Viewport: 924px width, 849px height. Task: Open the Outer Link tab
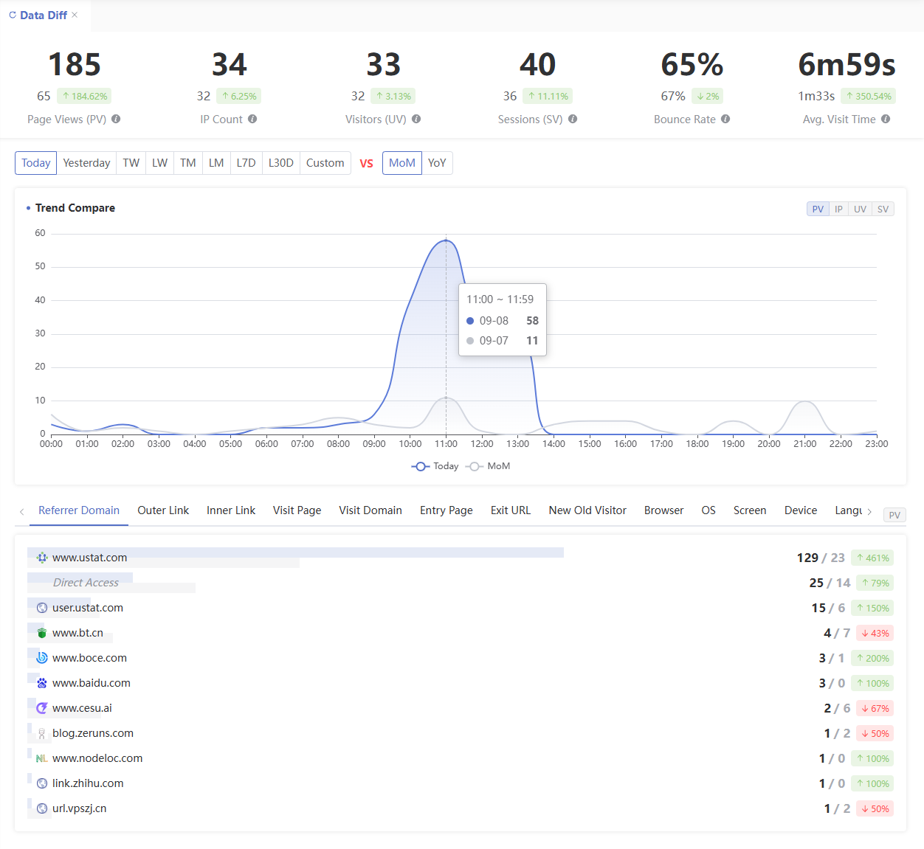pyautogui.click(x=163, y=510)
